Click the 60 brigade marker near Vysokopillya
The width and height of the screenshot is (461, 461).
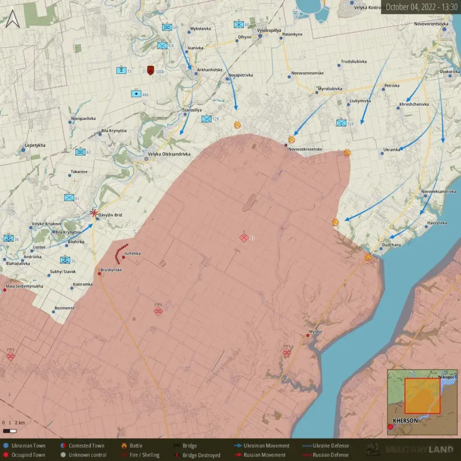pos(239,25)
